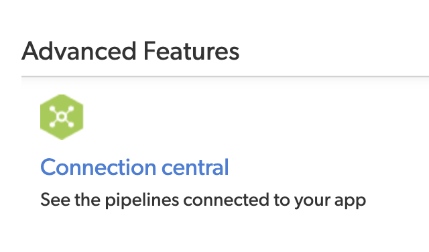Click the green hexagon Connection central icon
The height and width of the screenshot is (252, 429).
[x=62, y=117]
